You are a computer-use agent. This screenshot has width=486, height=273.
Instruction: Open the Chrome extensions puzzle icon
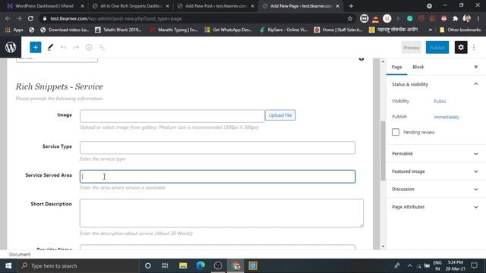455,18
